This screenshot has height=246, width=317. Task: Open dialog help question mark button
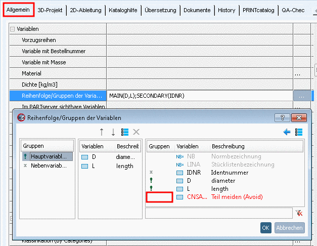click(x=283, y=117)
